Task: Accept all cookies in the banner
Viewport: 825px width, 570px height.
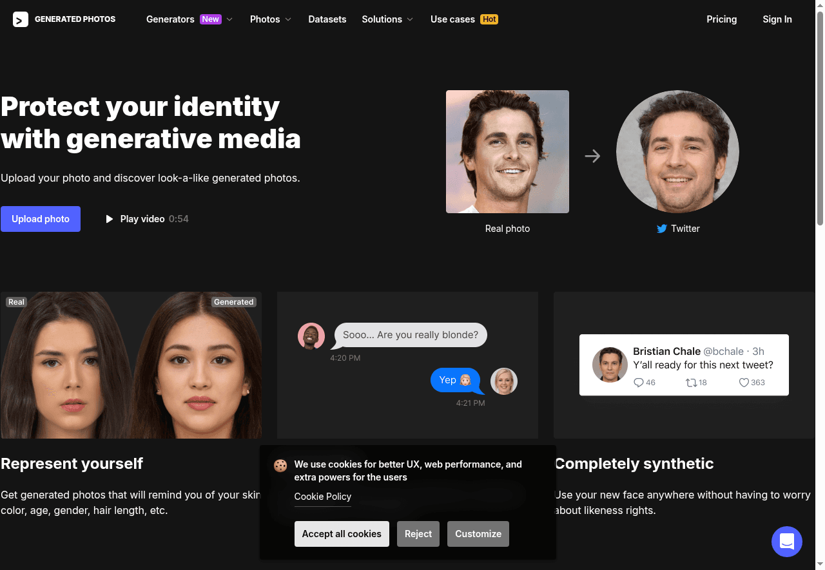Action: tap(342, 534)
